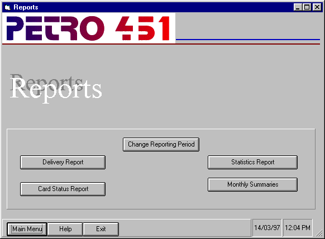Screen dimensions: 325x239
Task: Click the Exit button
Action: [101, 229]
